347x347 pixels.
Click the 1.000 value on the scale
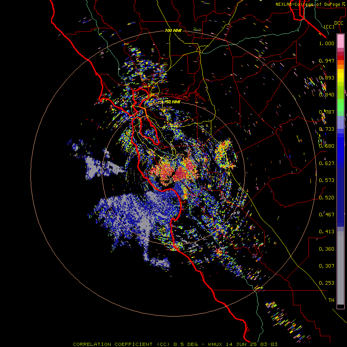click(327, 43)
